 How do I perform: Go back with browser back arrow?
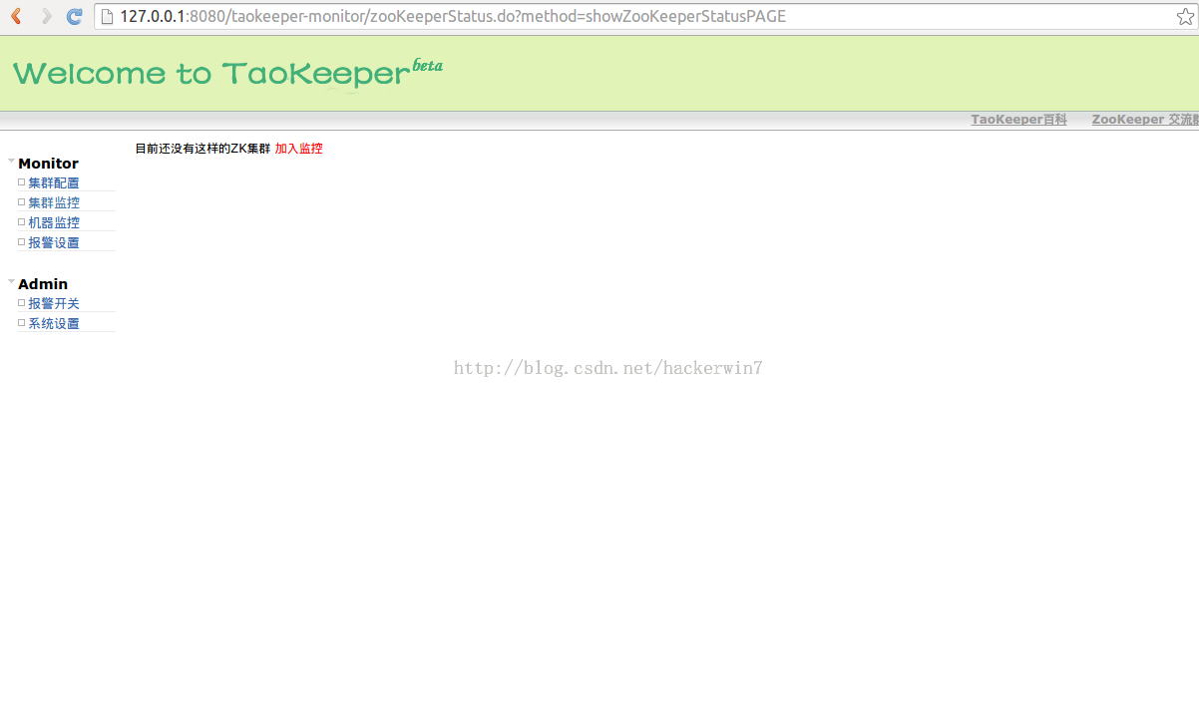coord(17,16)
